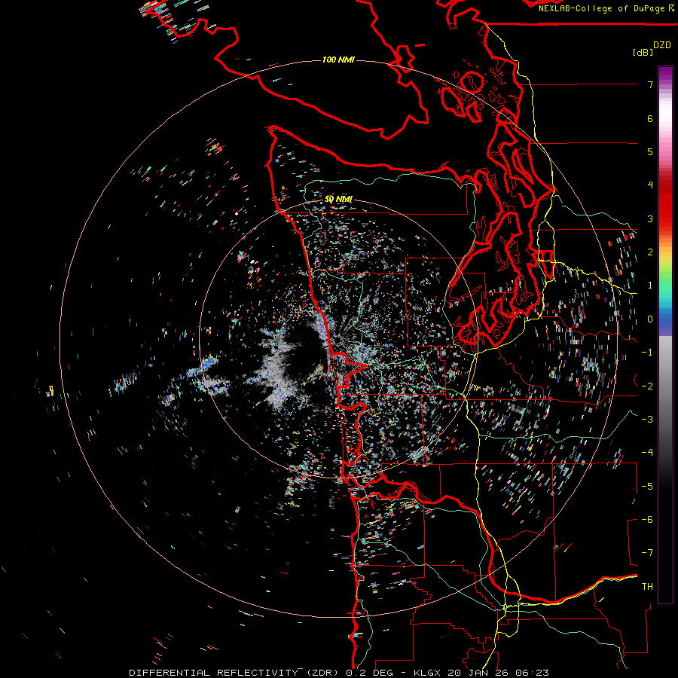Click the white band of the ZDR color bar
This screenshot has width=678, height=678.
point(665,115)
